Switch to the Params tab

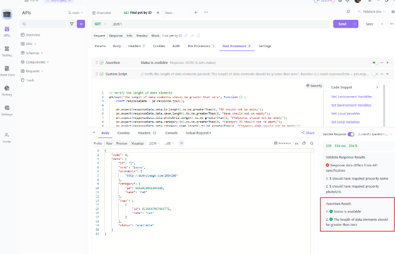[100, 46]
